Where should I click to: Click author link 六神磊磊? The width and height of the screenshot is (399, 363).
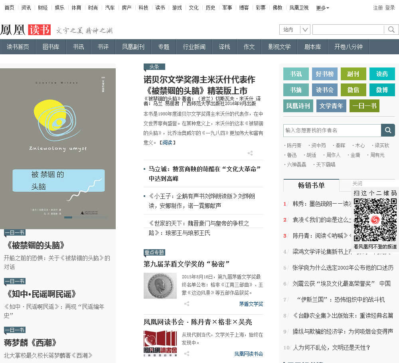[296, 165]
